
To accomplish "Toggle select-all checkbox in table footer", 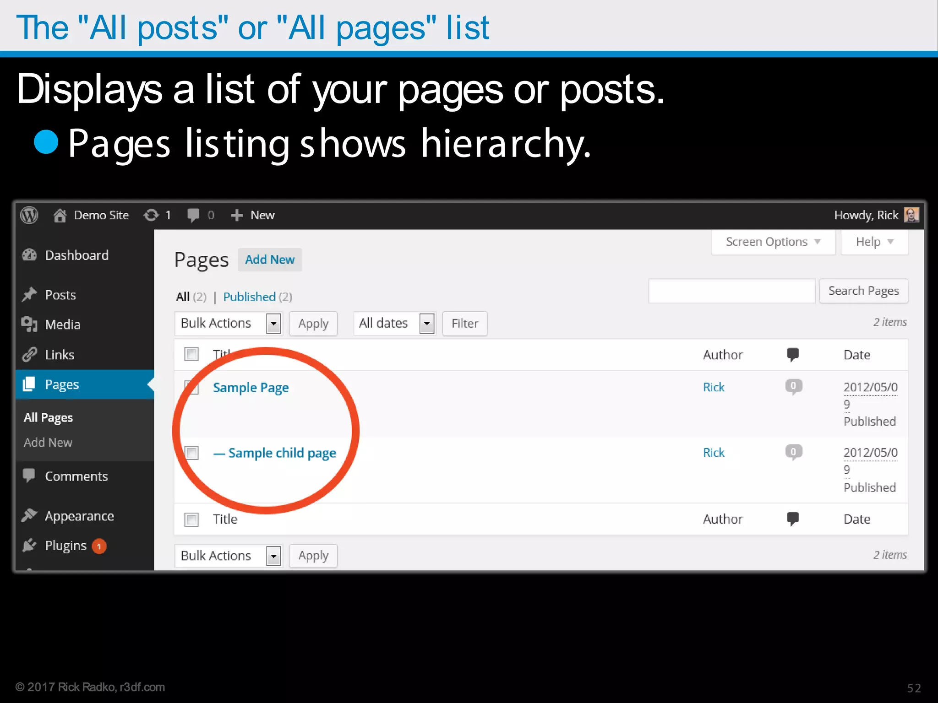I will click(x=191, y=519).
